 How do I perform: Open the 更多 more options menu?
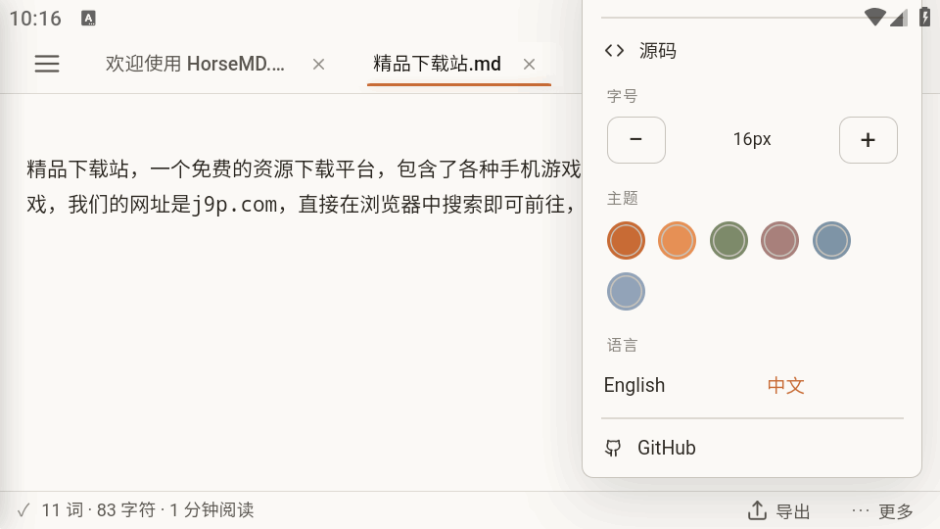pos(882,511)
